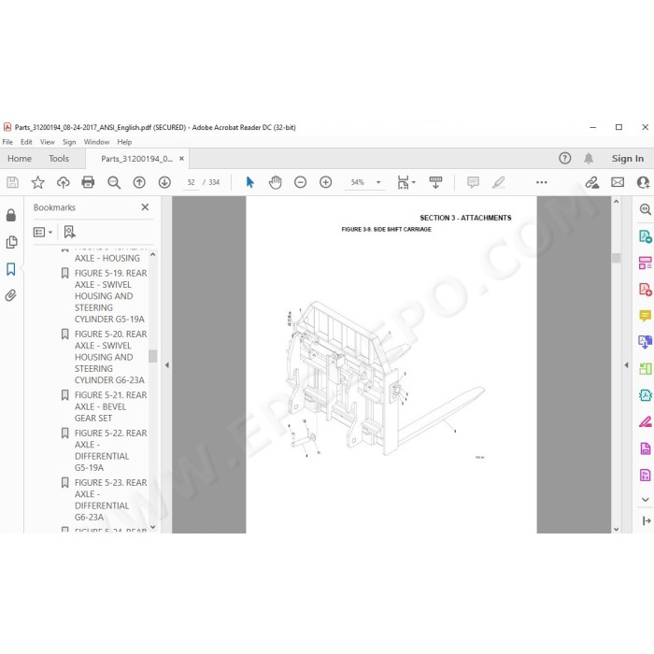Viewport: 654px width, 654px height.
Task: Upload file to cloud icon
Action: tap(63, 182)
